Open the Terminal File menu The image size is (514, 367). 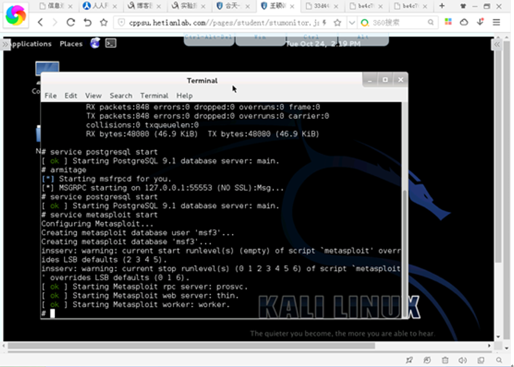[50, 95]
